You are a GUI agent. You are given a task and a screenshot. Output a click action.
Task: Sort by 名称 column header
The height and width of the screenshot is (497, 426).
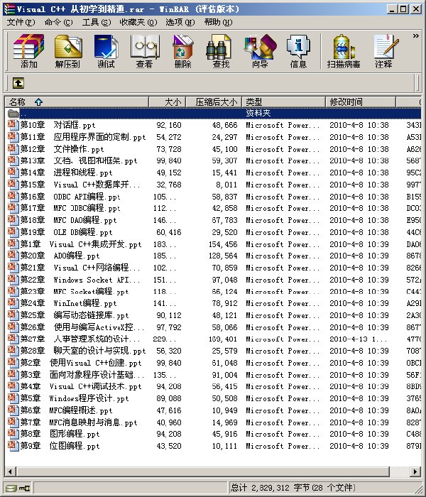tap(77, 102)
